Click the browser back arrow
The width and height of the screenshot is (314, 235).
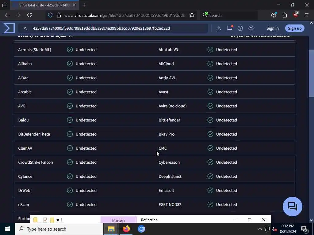tap(7, 15)
